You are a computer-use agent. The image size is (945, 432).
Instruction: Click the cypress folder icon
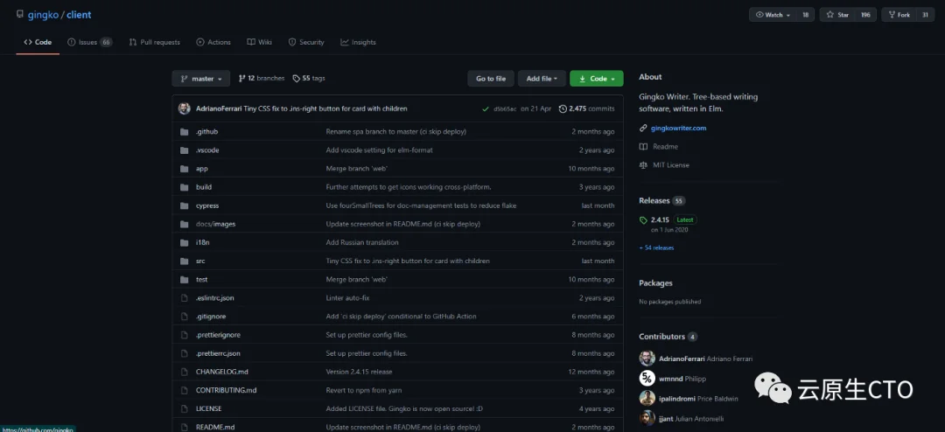pyautogui.click(x=185, y=206)
